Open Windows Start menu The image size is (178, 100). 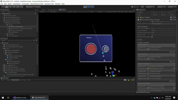tap(3, 97)
